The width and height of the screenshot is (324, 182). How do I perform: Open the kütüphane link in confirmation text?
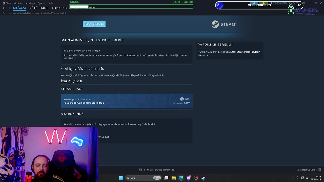tap(130, 55)
